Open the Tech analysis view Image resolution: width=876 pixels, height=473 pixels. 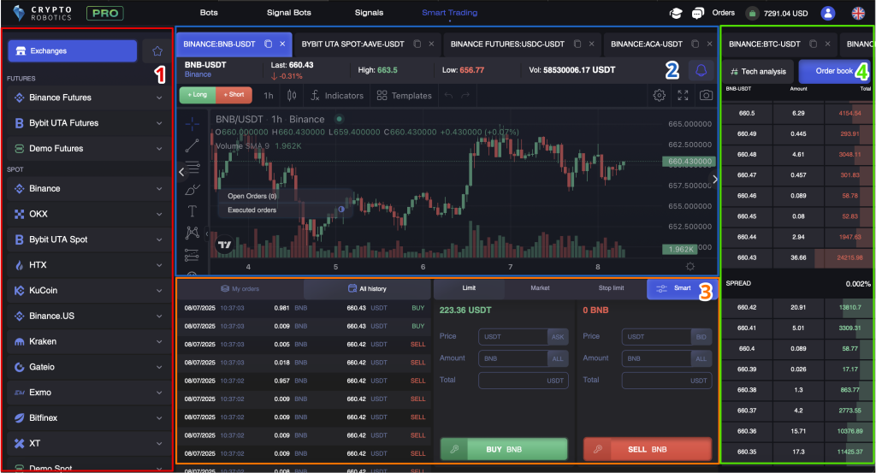(x=758, y=72)
